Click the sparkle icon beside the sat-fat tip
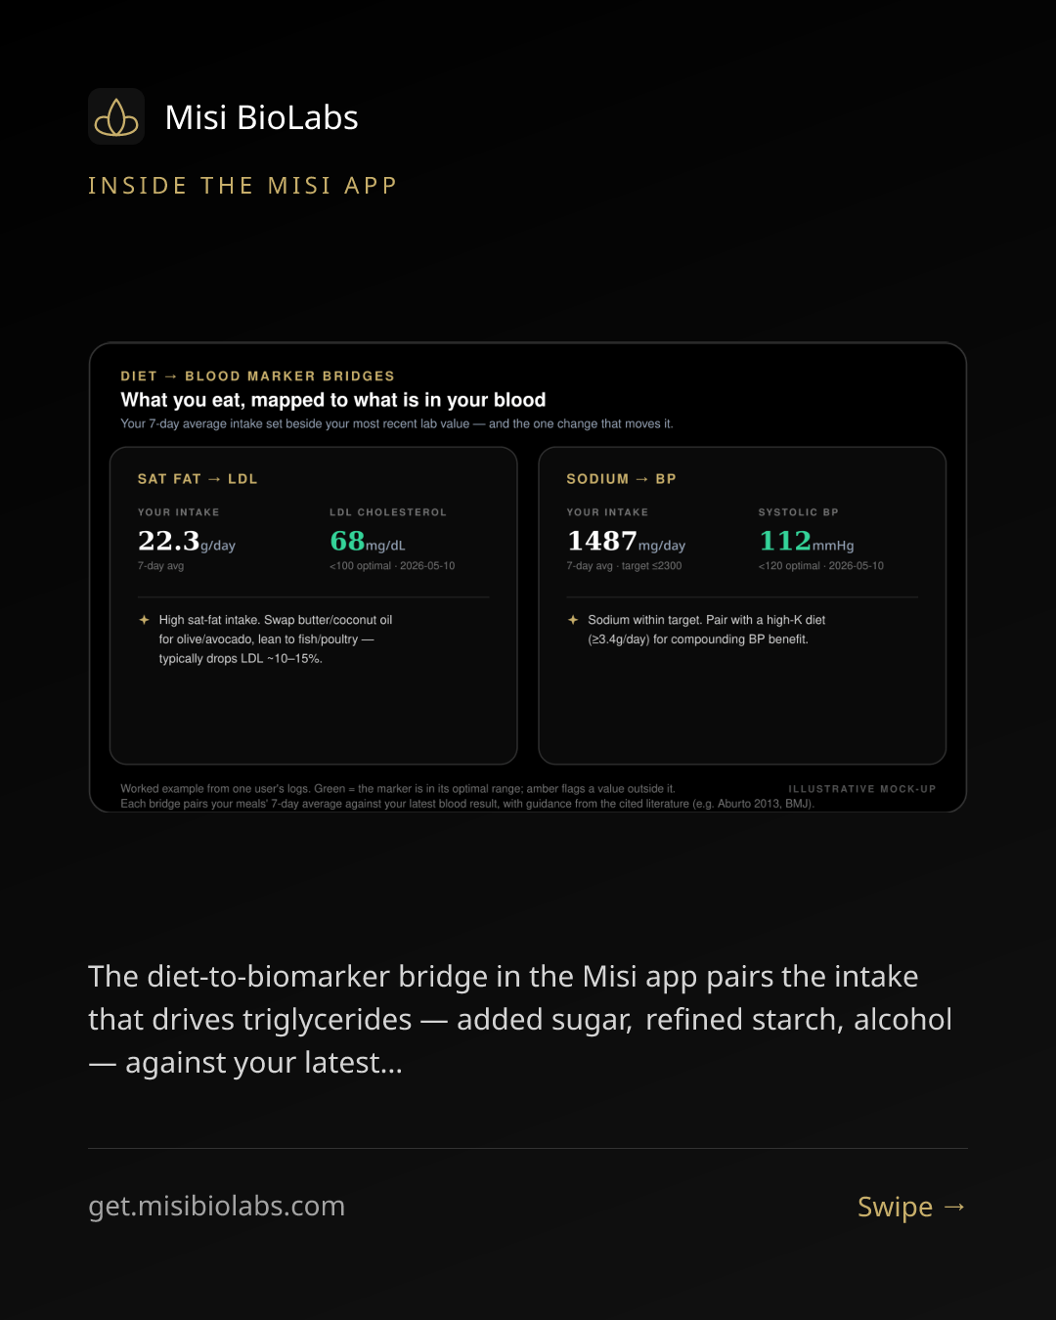The image size is (1056, 1320). coord(144,620)
